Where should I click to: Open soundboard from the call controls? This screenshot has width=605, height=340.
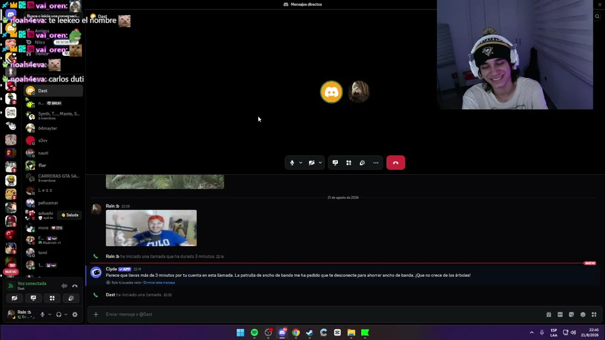pos(362,163)
